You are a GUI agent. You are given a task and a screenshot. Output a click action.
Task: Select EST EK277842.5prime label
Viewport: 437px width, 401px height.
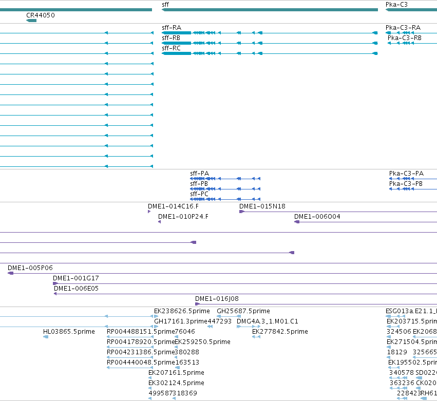(x=280, y=332)
